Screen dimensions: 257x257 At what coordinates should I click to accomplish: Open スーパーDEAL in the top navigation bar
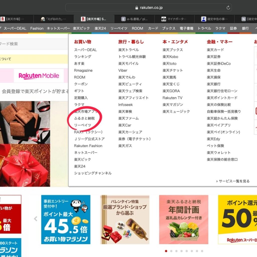click(x=15, y=28)
